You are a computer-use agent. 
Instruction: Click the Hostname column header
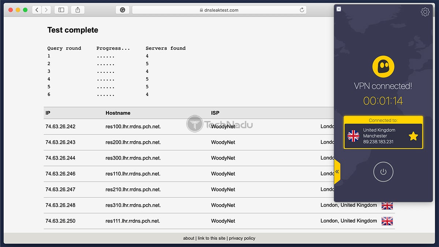point(118,113)
